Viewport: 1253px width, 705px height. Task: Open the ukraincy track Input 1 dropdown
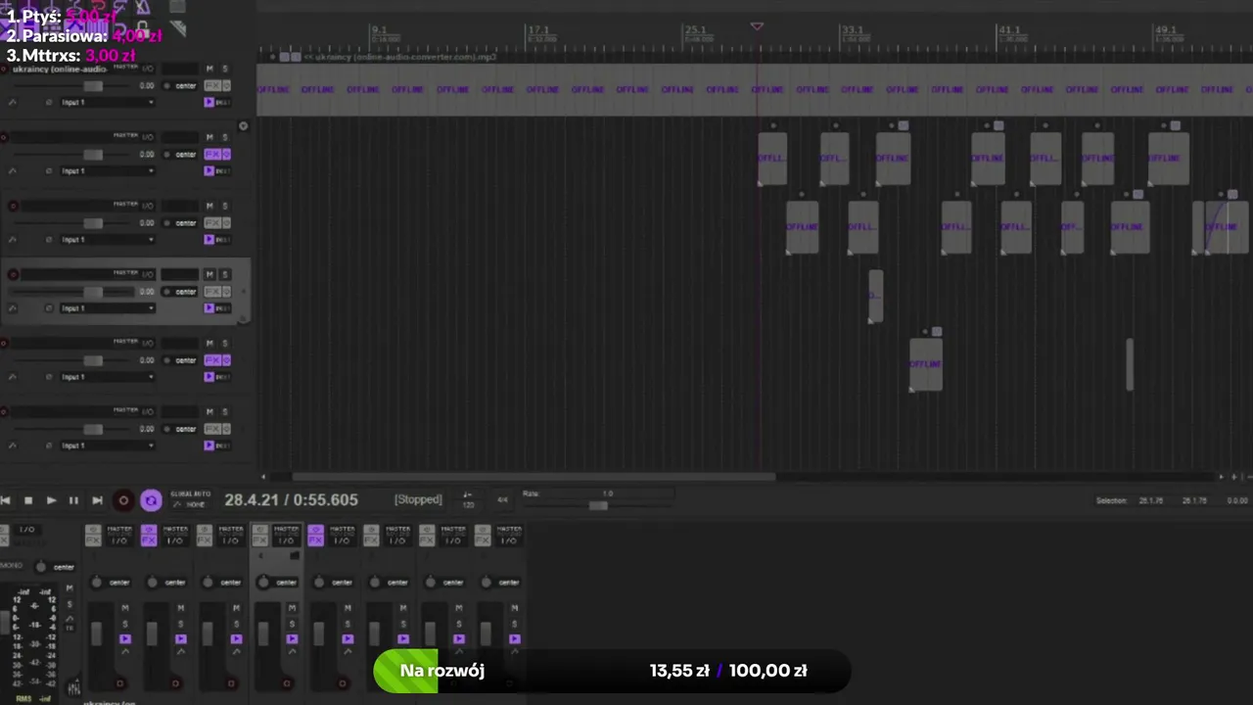[107, 102]
